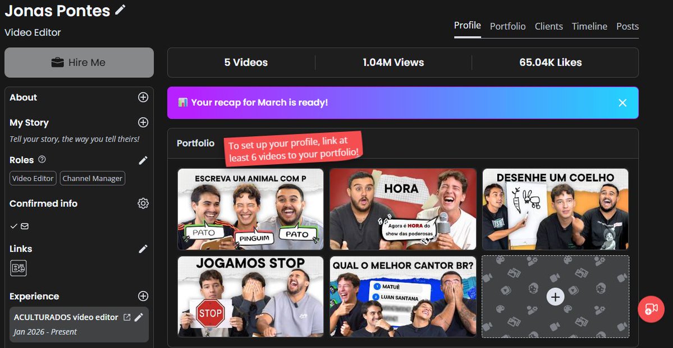Image resolution: width=673 pixels, height=348 pixels.
Task: Close the March recap banner
Action: tap(622, 103)
